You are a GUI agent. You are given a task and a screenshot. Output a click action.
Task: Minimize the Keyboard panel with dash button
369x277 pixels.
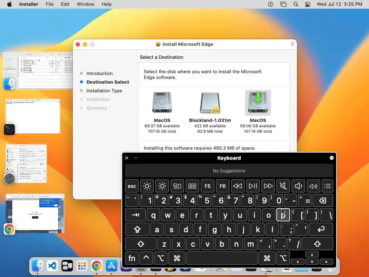tap(136, 158)
